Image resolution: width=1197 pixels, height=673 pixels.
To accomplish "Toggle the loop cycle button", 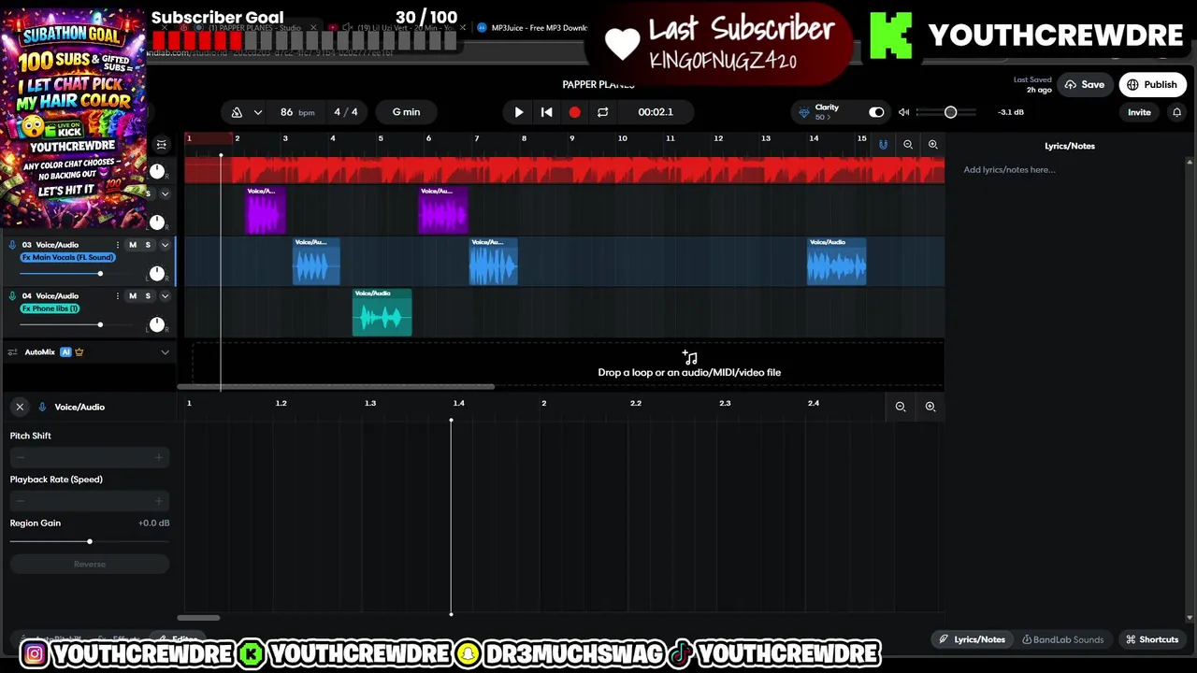I will click(602, 112).
